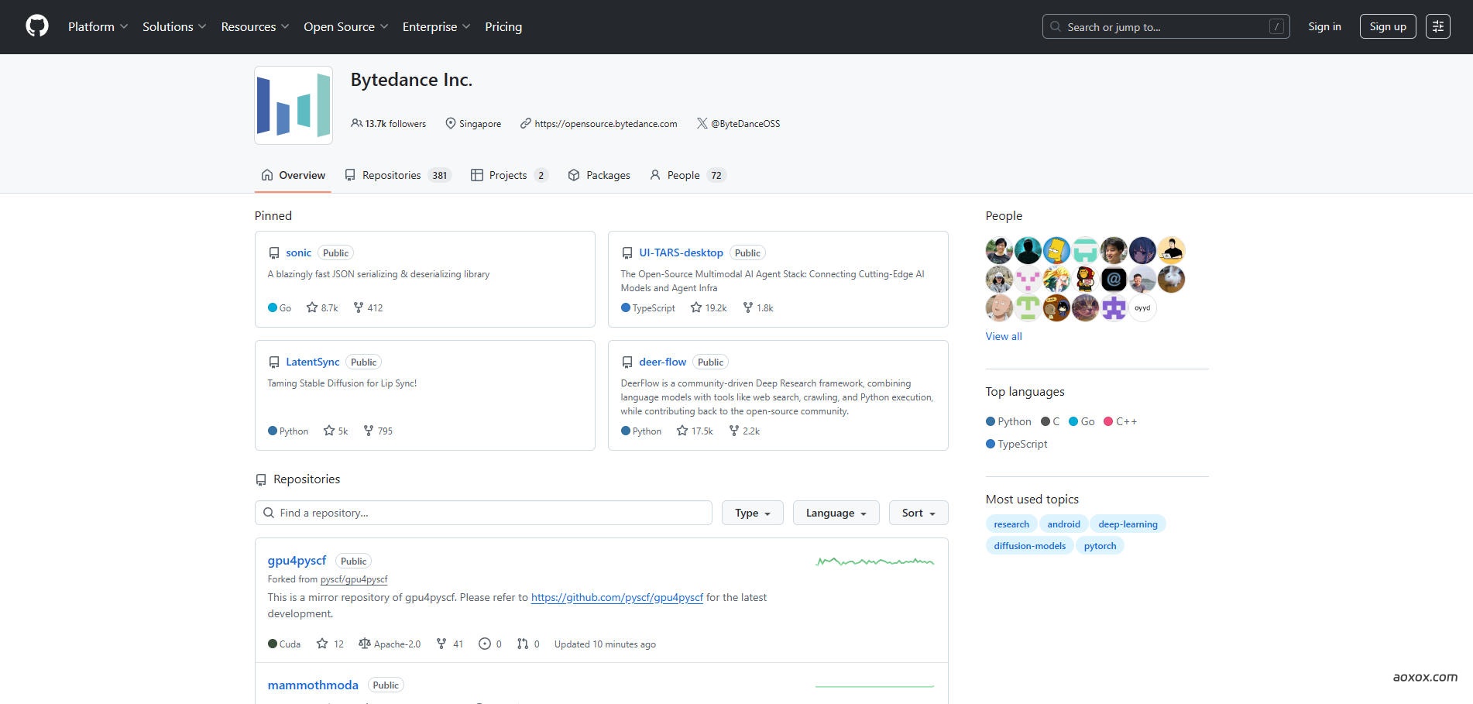Click the Sign up button
Image resolution: width=1473 pixels, height=704 pixels.
click(x=1387, y=26)
